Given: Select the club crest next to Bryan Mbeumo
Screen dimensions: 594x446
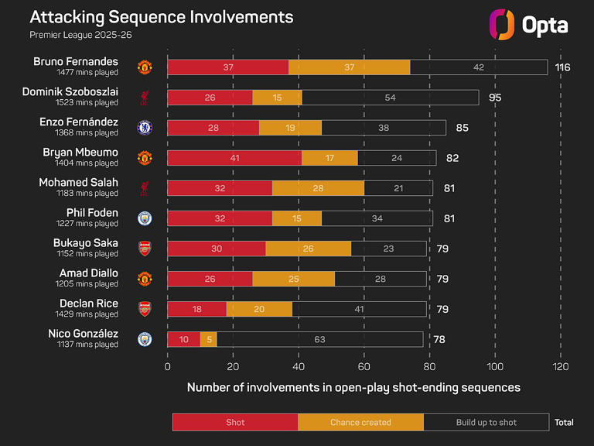Looking at the screenshot, I should (144, 158).
